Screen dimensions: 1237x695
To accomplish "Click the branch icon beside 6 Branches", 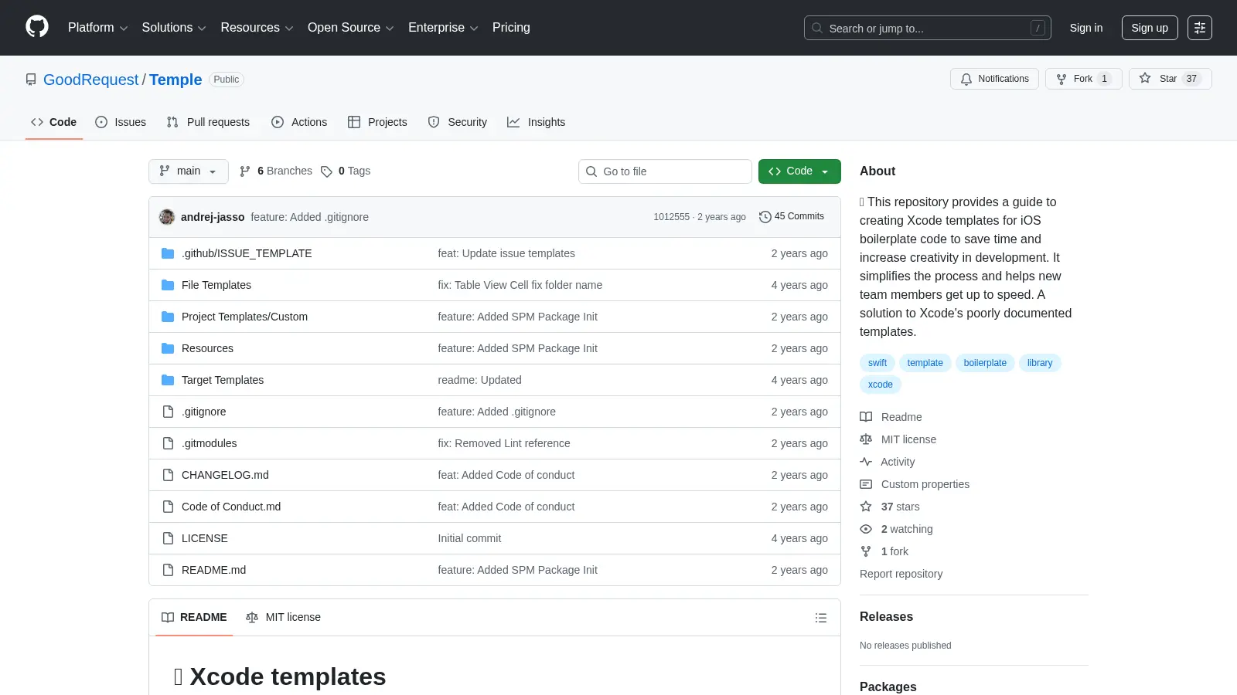I will click(245, 171).
